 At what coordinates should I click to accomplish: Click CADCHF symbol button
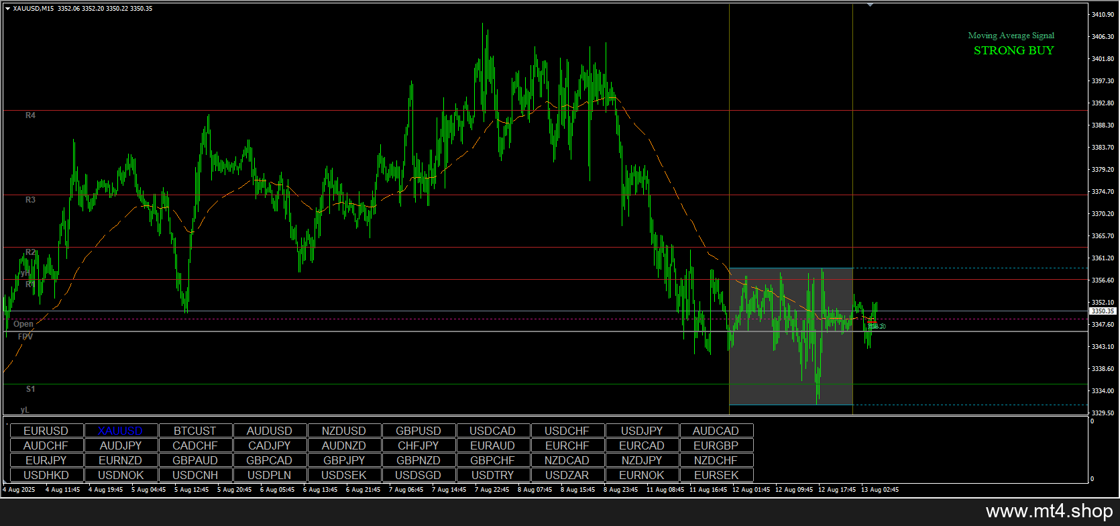195,445
